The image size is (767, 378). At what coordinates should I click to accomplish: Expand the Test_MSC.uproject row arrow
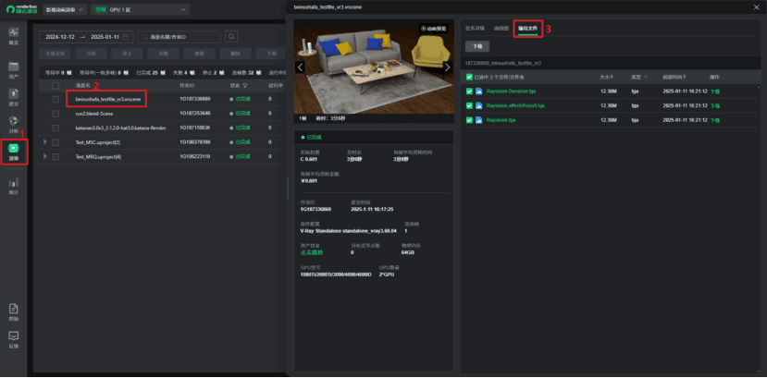[45, 142]
